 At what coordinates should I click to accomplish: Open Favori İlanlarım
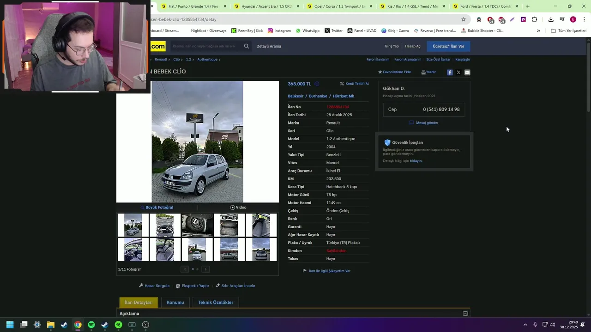tap(378, 59)
